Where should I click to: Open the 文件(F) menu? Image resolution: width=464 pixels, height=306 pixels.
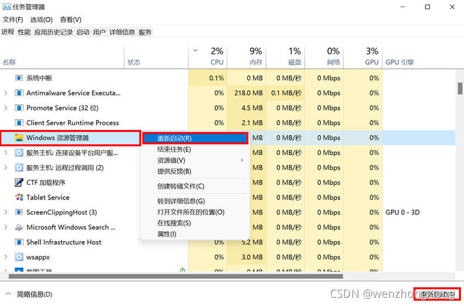click(13, 19)
